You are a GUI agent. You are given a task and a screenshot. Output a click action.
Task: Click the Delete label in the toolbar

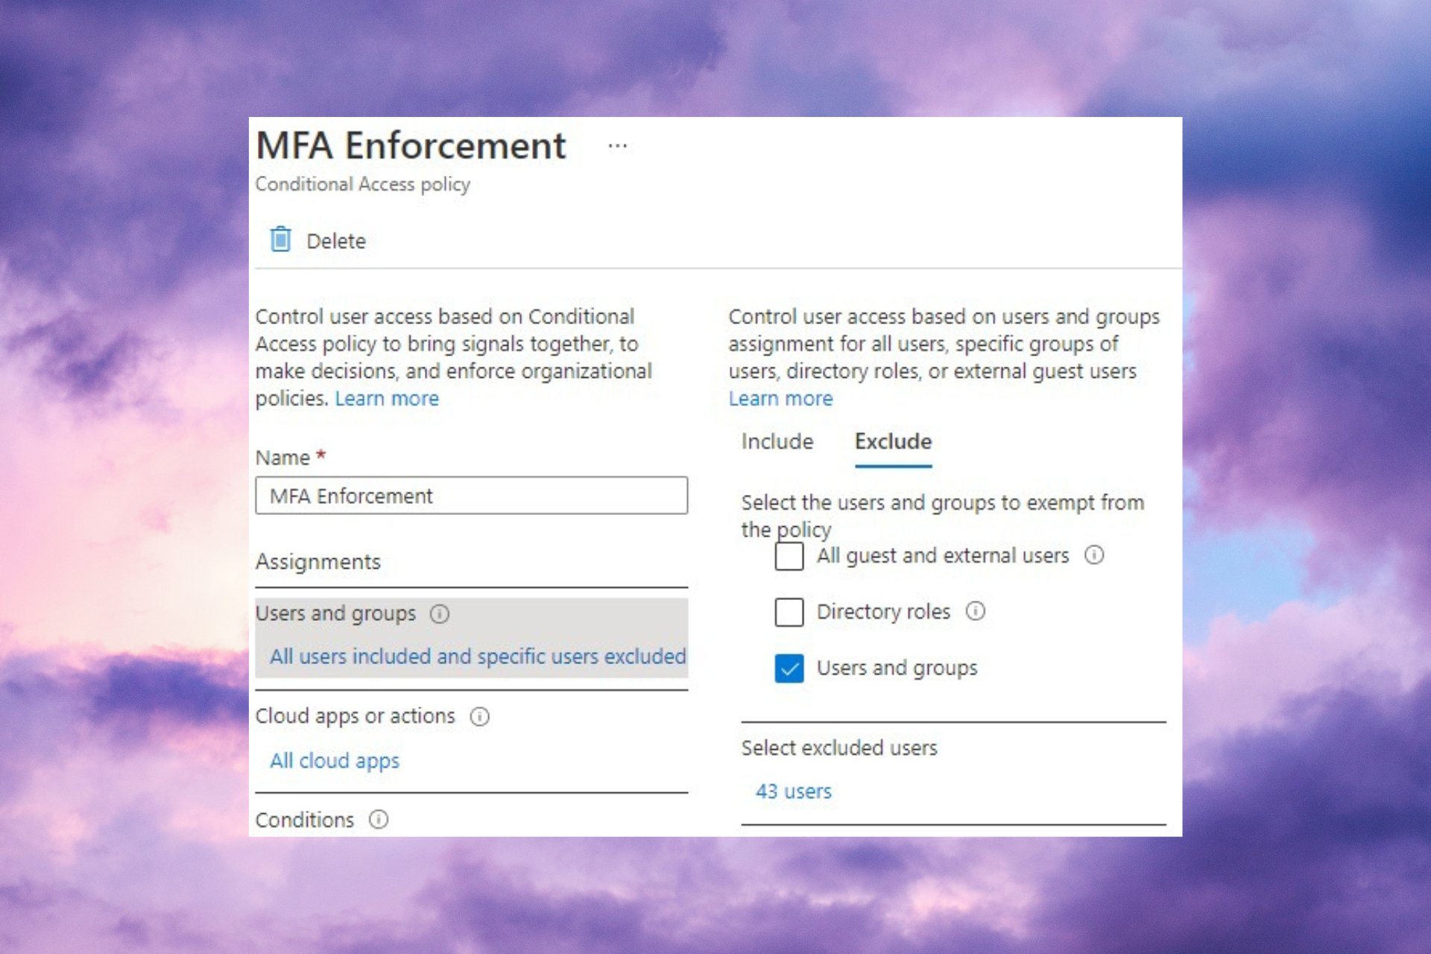pos(335,240)
